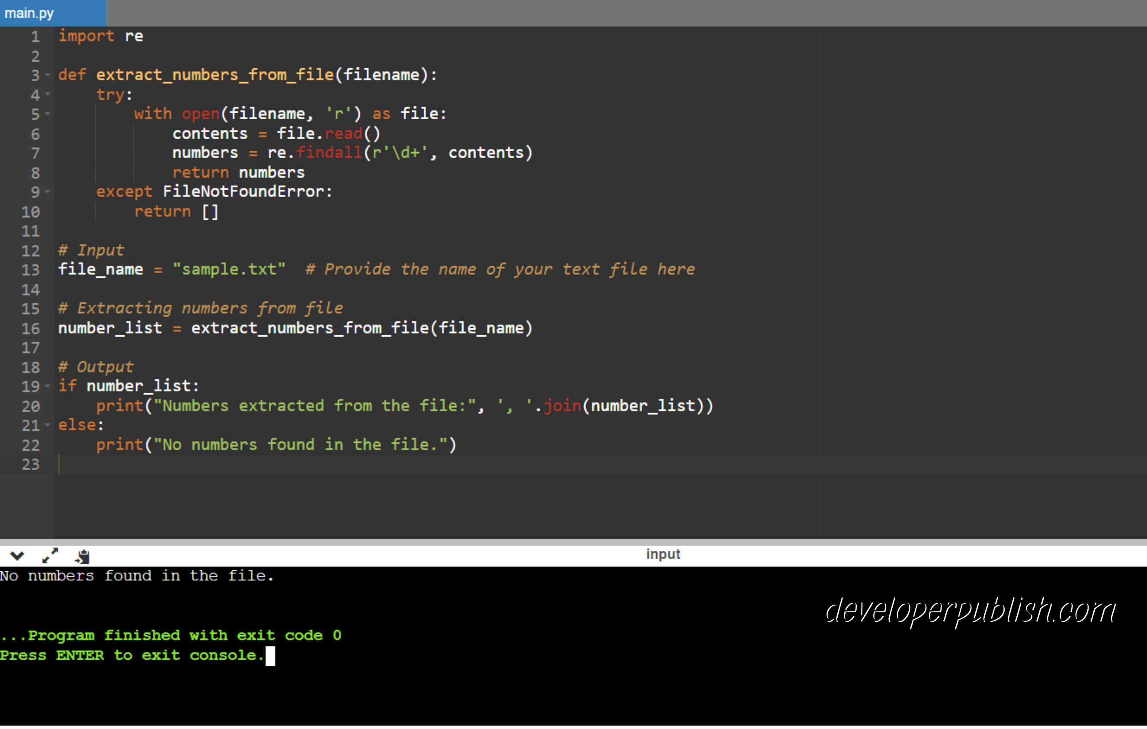
Task: Click the input header above the console
Action: pos(663,554)
